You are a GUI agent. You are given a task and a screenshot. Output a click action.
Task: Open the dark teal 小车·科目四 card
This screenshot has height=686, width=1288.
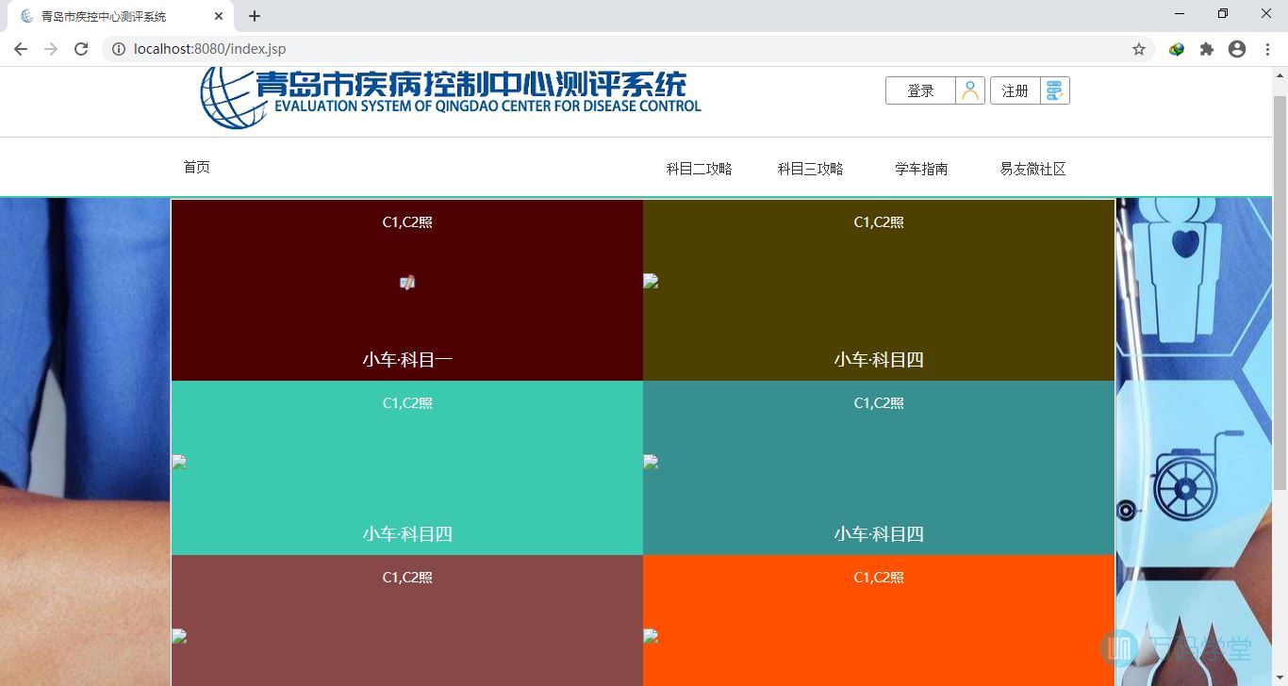click(879, 467)
